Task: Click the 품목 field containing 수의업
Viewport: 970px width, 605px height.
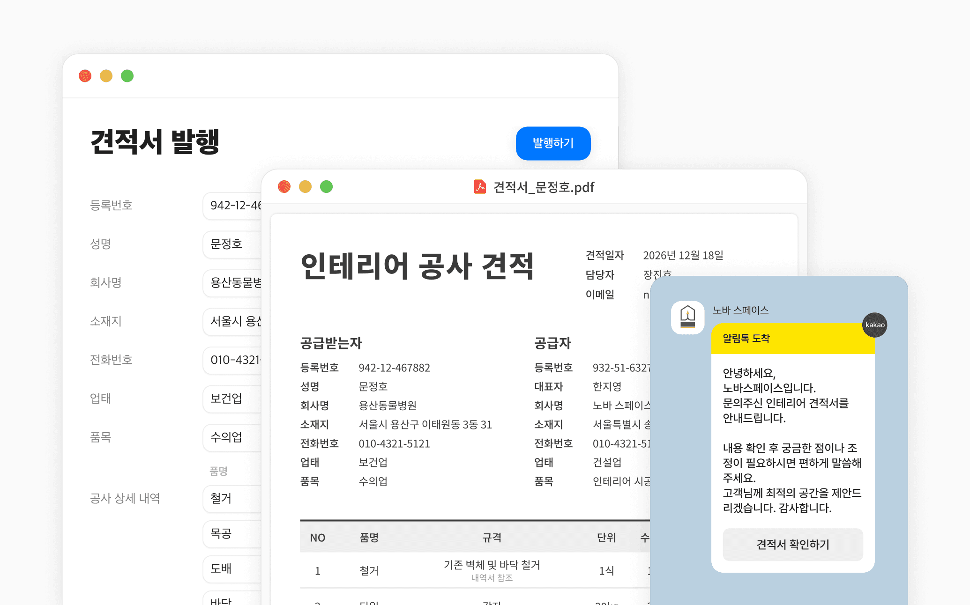Action: (x=233, y=437)
